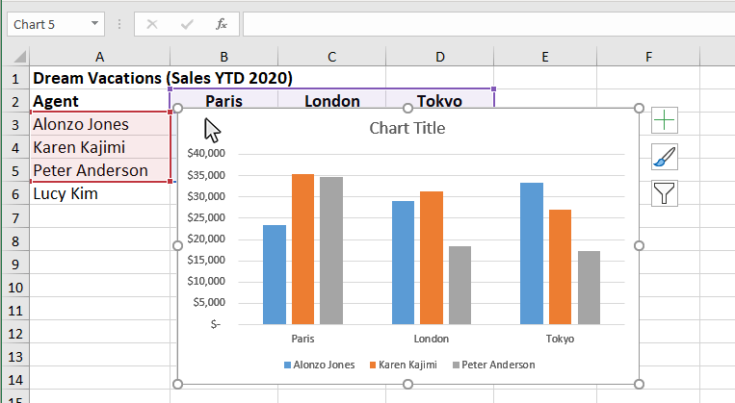The image size is (735, 403).
Task: Select gray Peter Anderson bar for Paris
Action: pyautogui.click(x=331, y=251)
